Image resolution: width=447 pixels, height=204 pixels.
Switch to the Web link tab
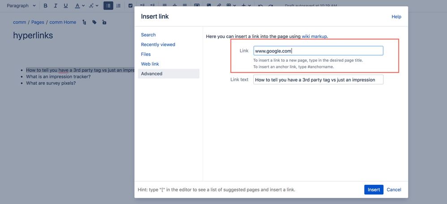[150, 64]
